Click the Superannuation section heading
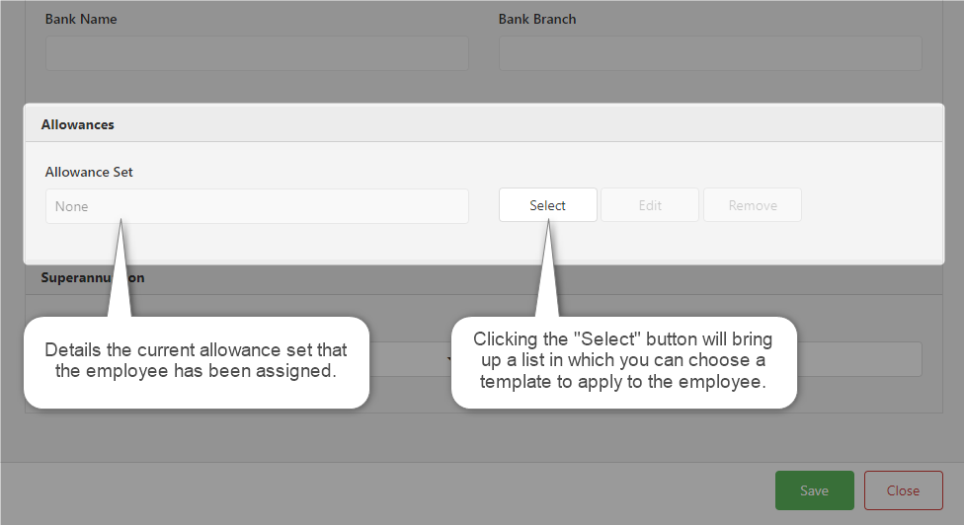This screenshot has height=525, width=964. point(93,278)
